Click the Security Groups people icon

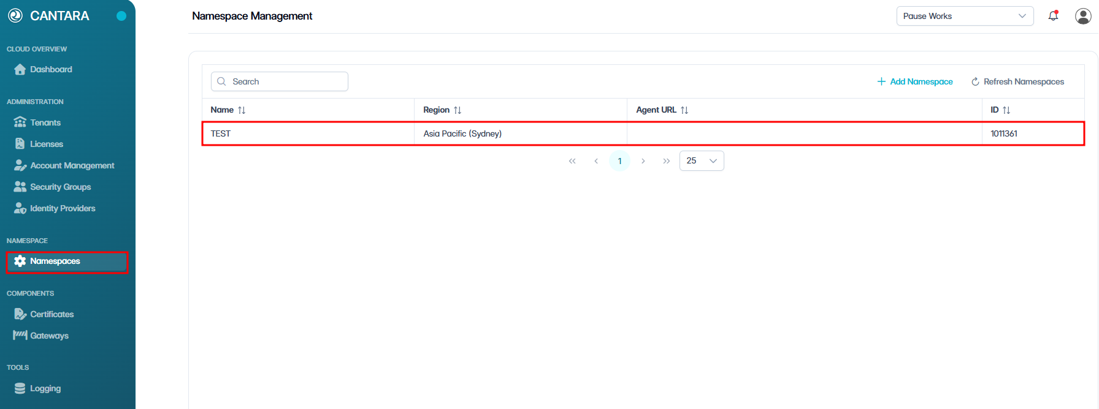click(x=20, y=186)
